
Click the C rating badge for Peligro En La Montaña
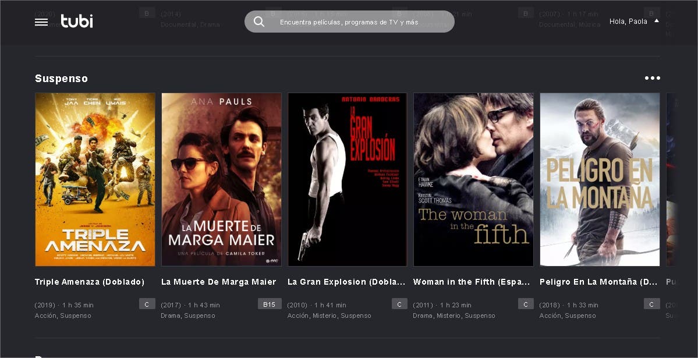click(x=651, y=304)
